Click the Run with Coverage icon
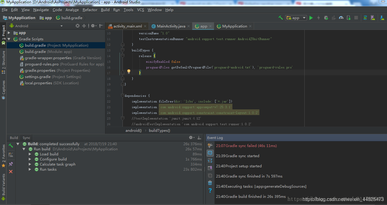The height and width of the screenshot is (205, 387). 333,18
